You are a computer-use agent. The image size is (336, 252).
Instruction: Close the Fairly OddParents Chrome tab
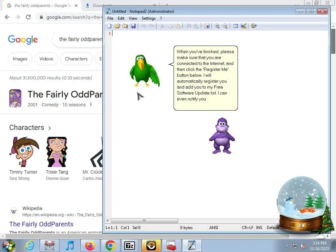pyautogui.click(x=76, y=6)
